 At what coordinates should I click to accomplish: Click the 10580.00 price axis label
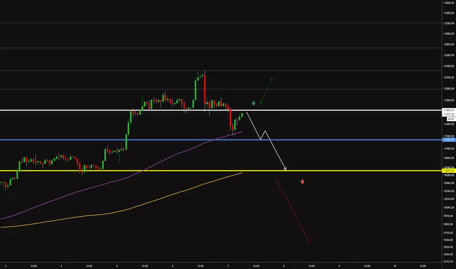click(x=449, y=175)
